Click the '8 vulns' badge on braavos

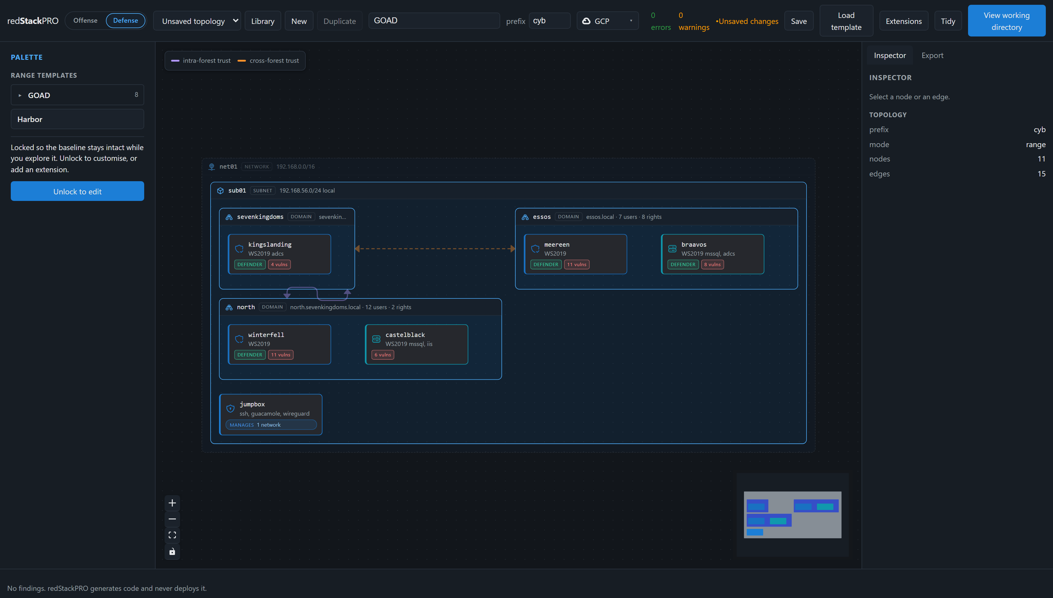(x=712, y=265)
